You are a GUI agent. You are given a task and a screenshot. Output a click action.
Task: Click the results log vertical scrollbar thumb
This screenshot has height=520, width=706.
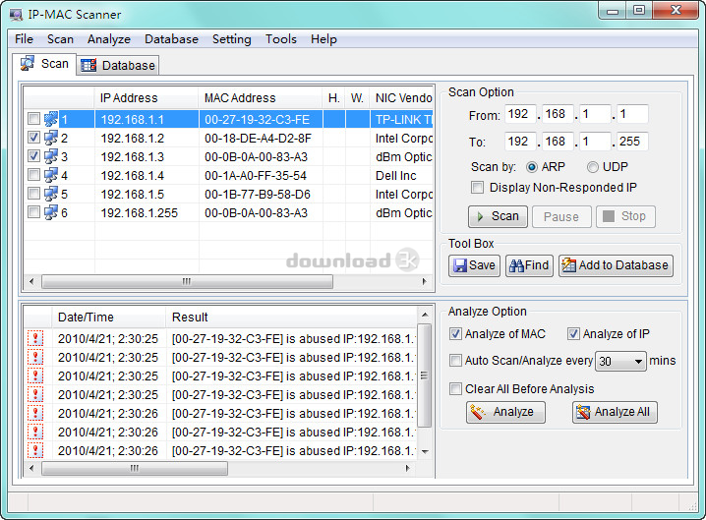point(424,376)
